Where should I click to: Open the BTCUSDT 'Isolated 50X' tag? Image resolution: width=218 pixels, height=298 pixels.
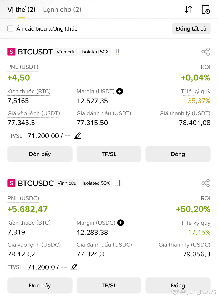[95, 52]
